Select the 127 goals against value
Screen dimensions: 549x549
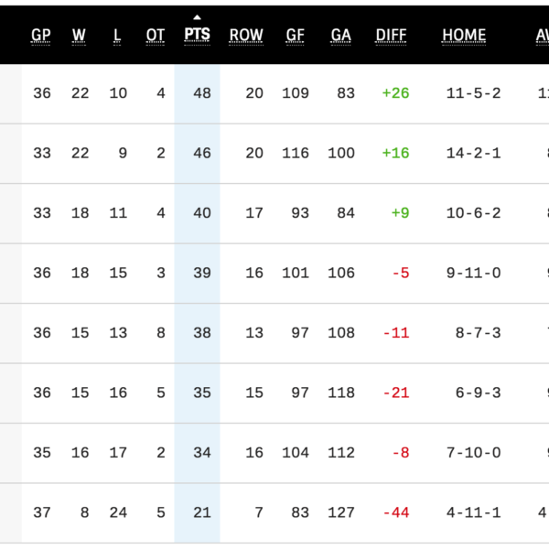point(340,512)
